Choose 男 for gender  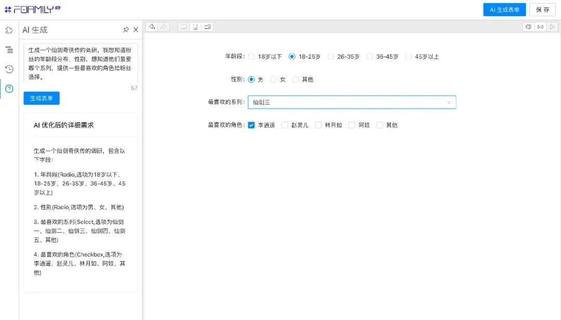pos(251,79)
